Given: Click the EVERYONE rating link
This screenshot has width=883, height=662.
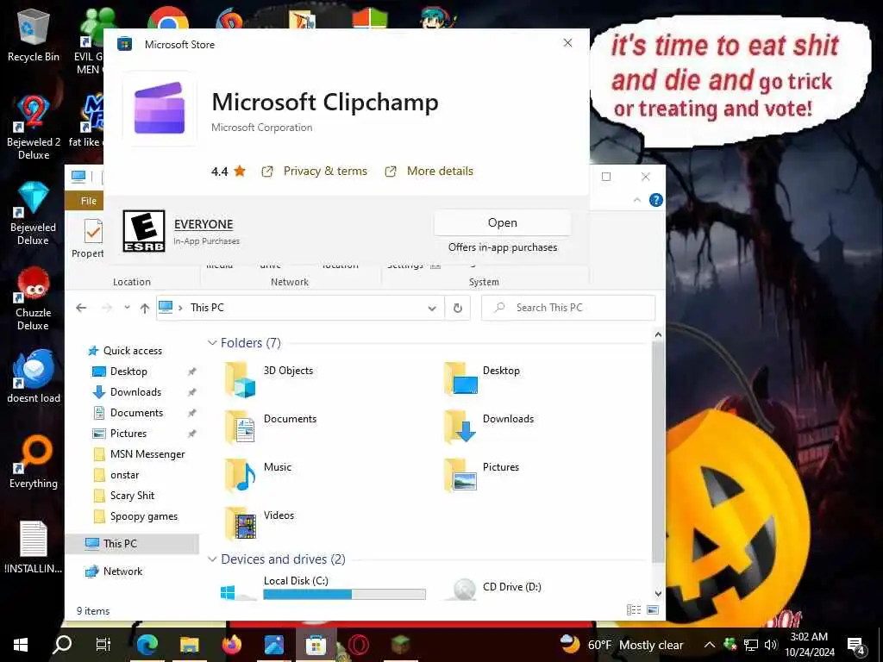Looking at the screenshot, I should (x=204, y=224).
